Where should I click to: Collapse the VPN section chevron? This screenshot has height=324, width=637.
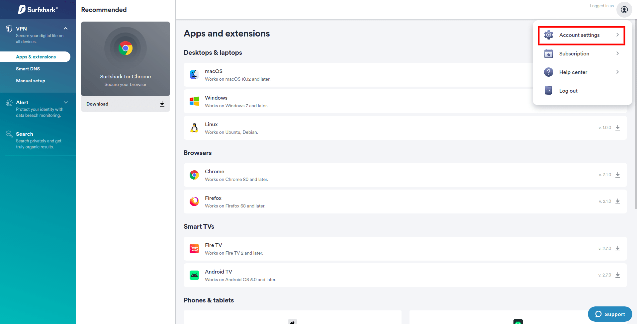pos(66,29)
